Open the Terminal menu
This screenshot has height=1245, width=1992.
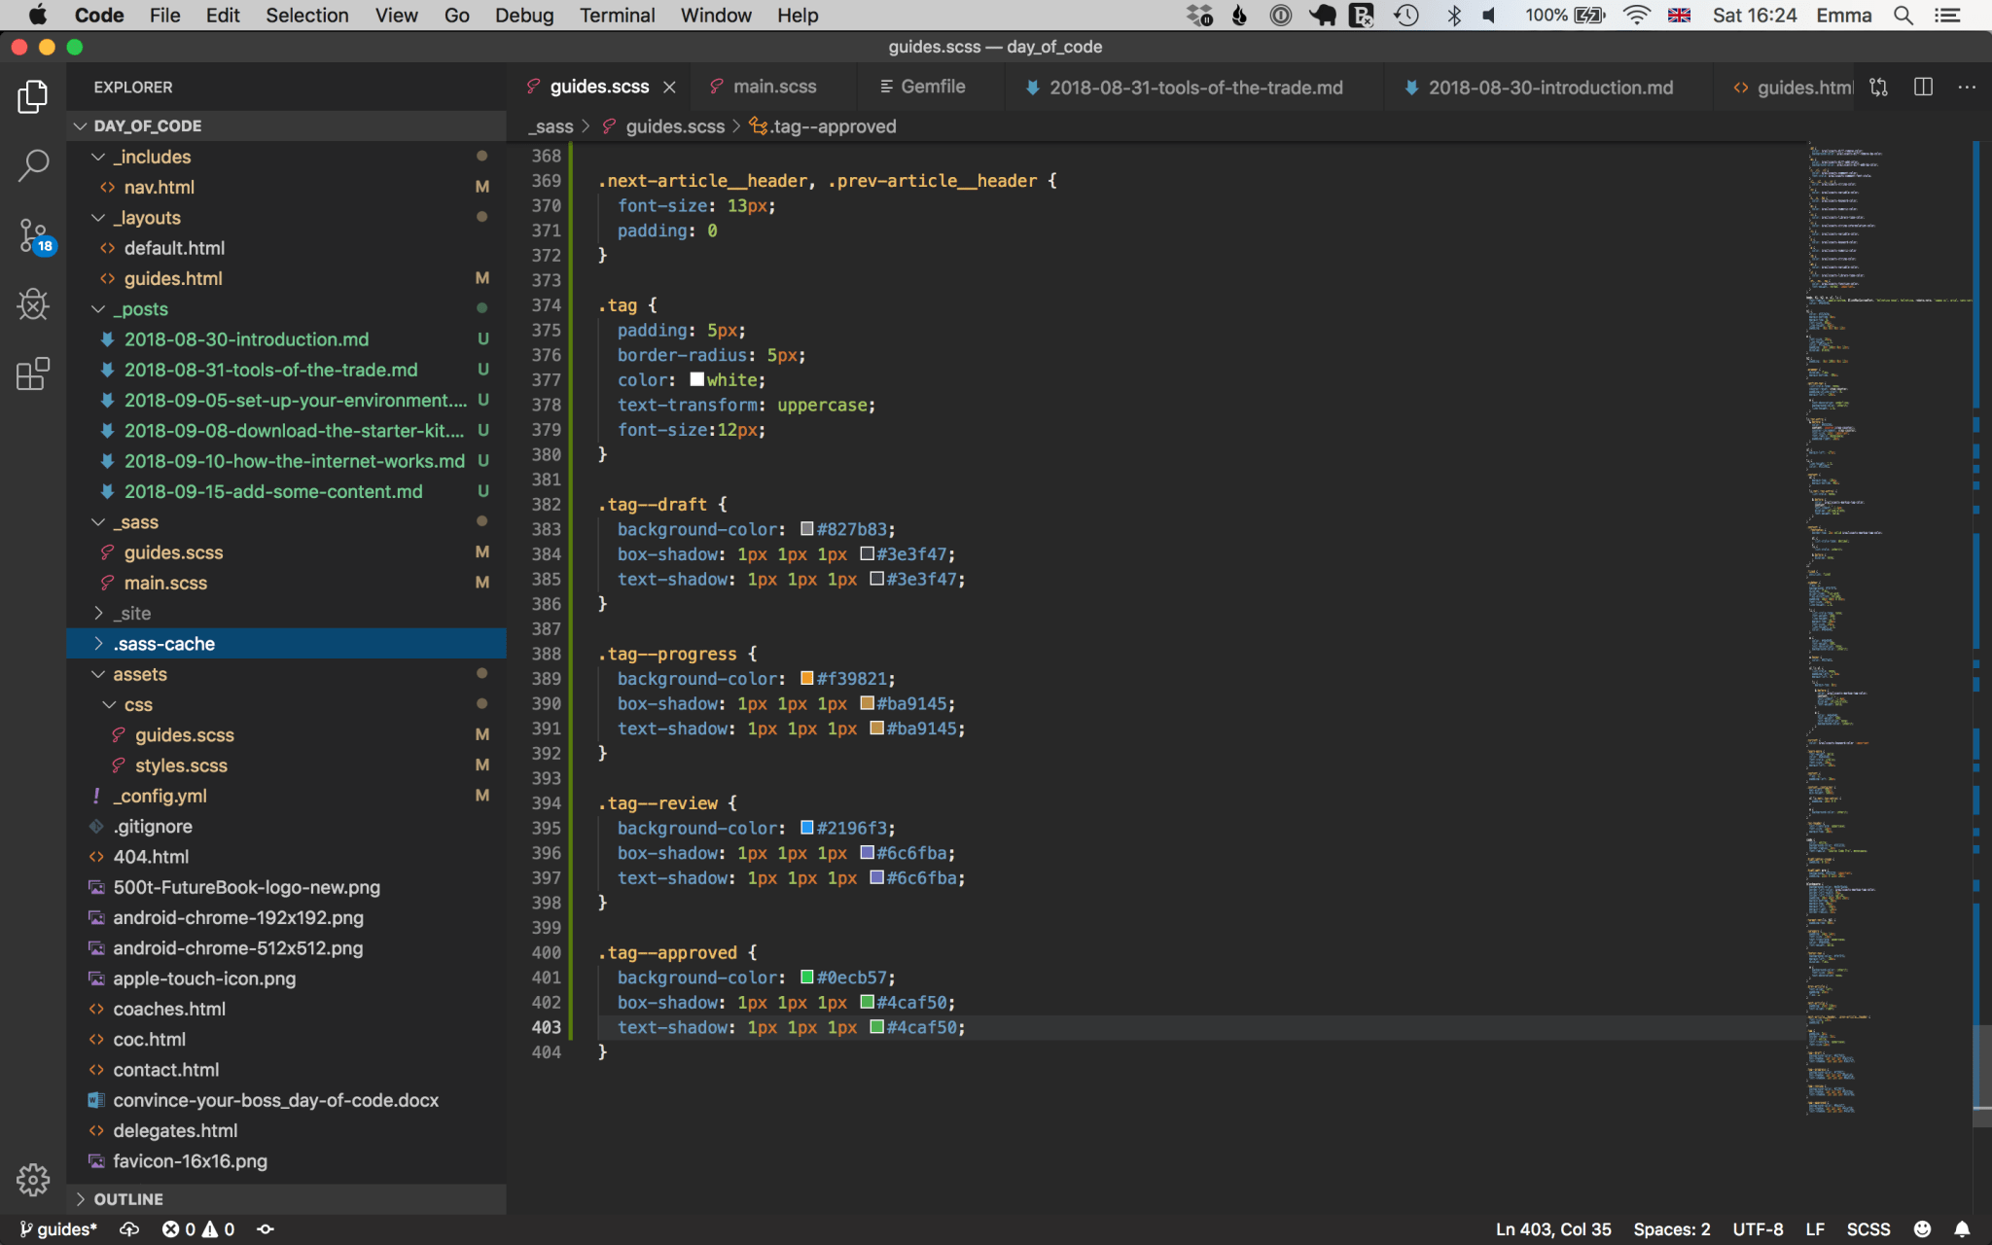point(617,16)
